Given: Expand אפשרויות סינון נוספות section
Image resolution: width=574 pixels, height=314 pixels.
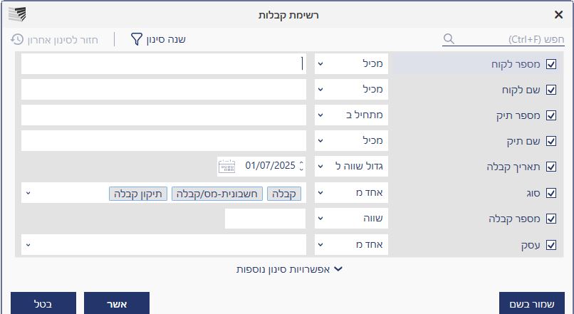Looking at the screenshot, I should tap(289, 269).
